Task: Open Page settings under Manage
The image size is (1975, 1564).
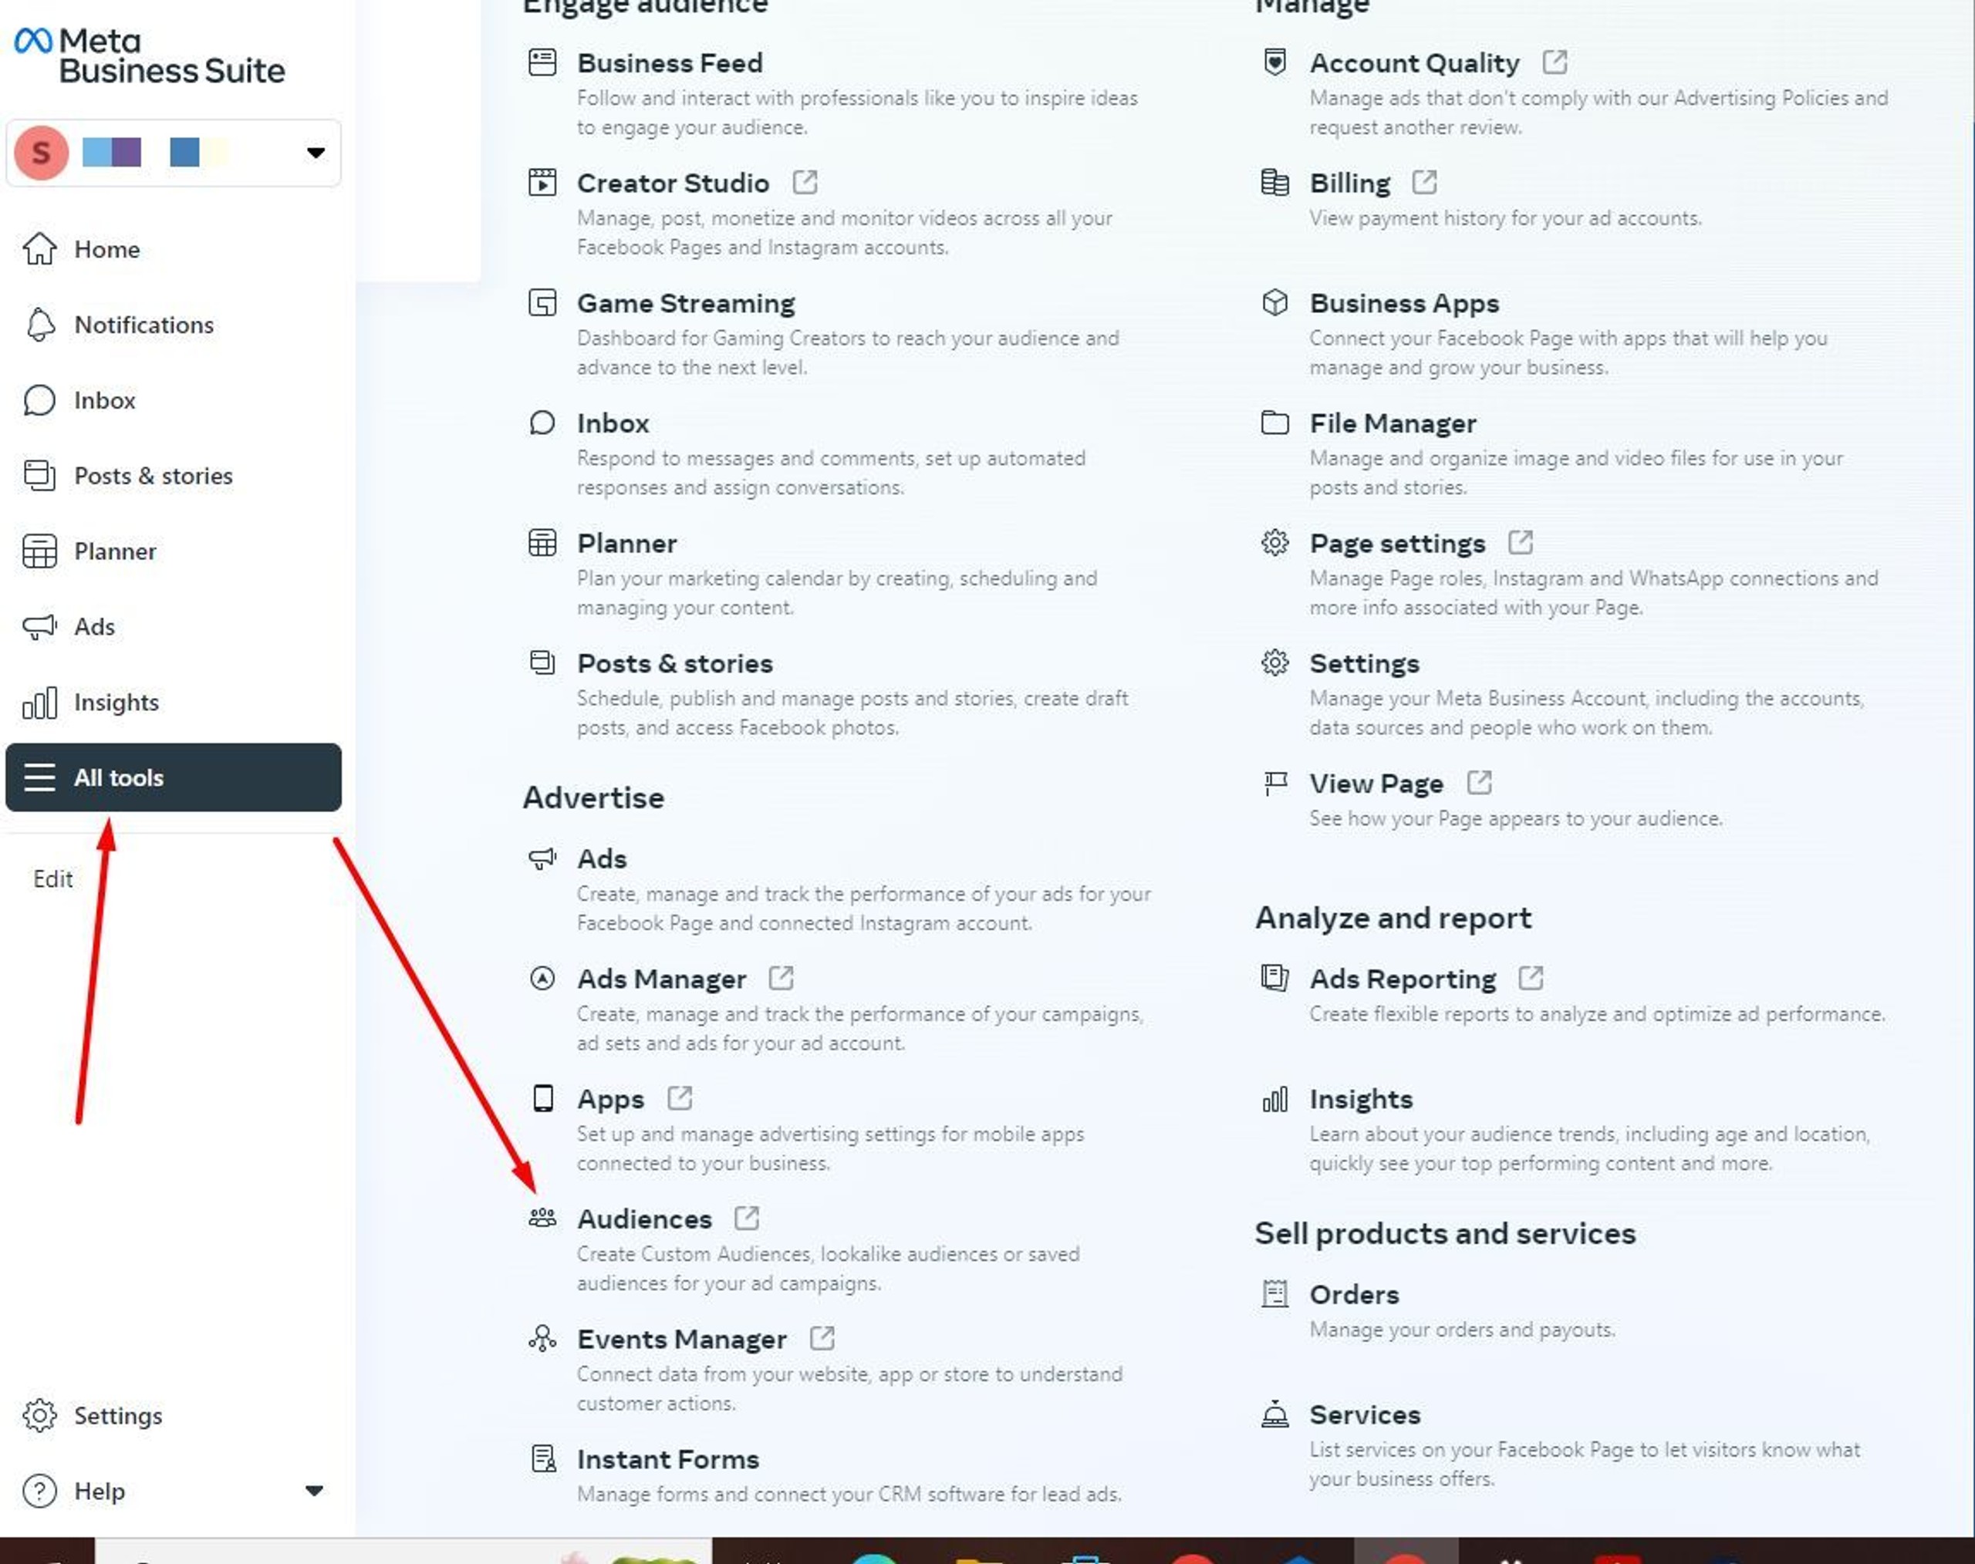Action: 1397,543
